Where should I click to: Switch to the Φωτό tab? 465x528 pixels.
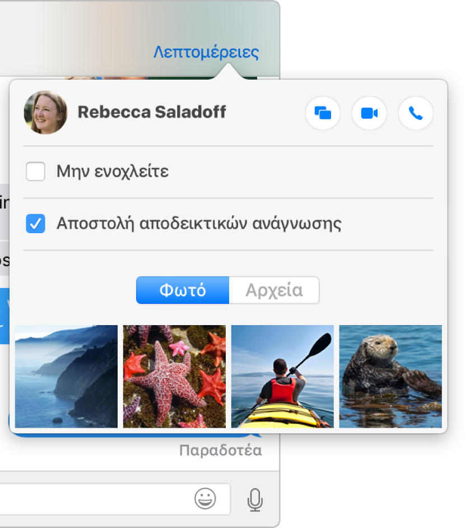click(183, 290)
